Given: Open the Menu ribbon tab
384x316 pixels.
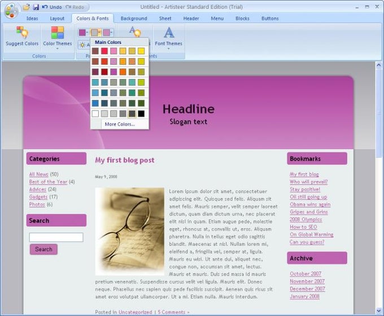Looking at the screenshot, I should pyautogui.click(x=217, y=19).
